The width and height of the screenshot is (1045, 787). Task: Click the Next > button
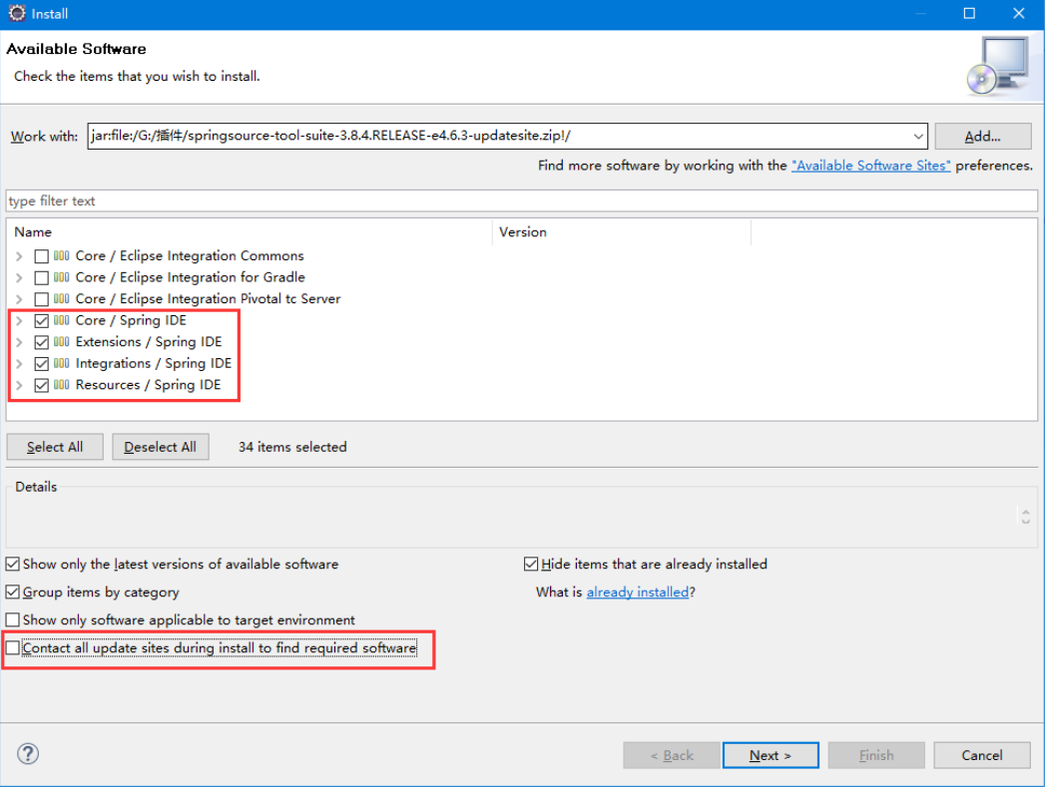771,755
